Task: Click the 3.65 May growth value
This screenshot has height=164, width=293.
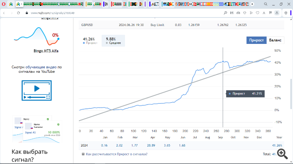Action: tap(167, 145)
